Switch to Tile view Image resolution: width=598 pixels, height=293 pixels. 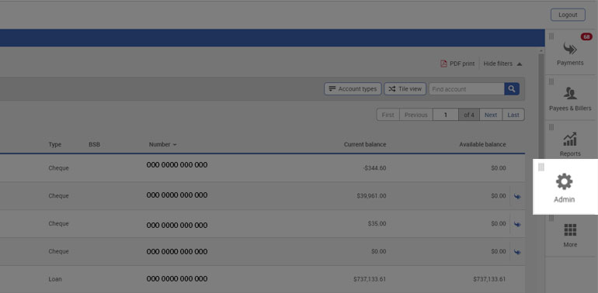[x=405, y=89]
